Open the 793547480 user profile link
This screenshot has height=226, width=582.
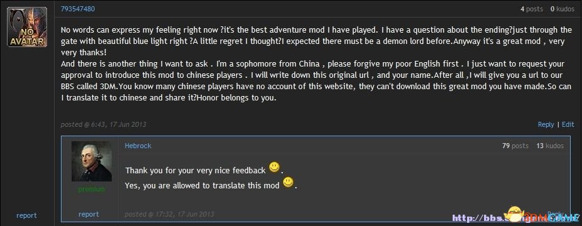pyautogui.click(x=78, y=9)
